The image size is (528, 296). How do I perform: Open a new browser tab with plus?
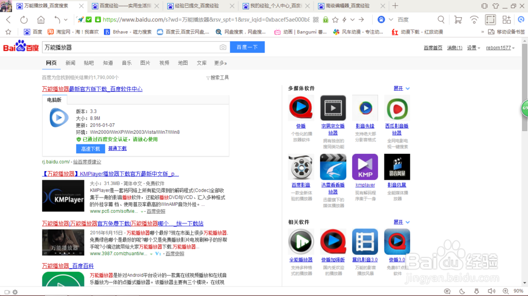point(395,6)
